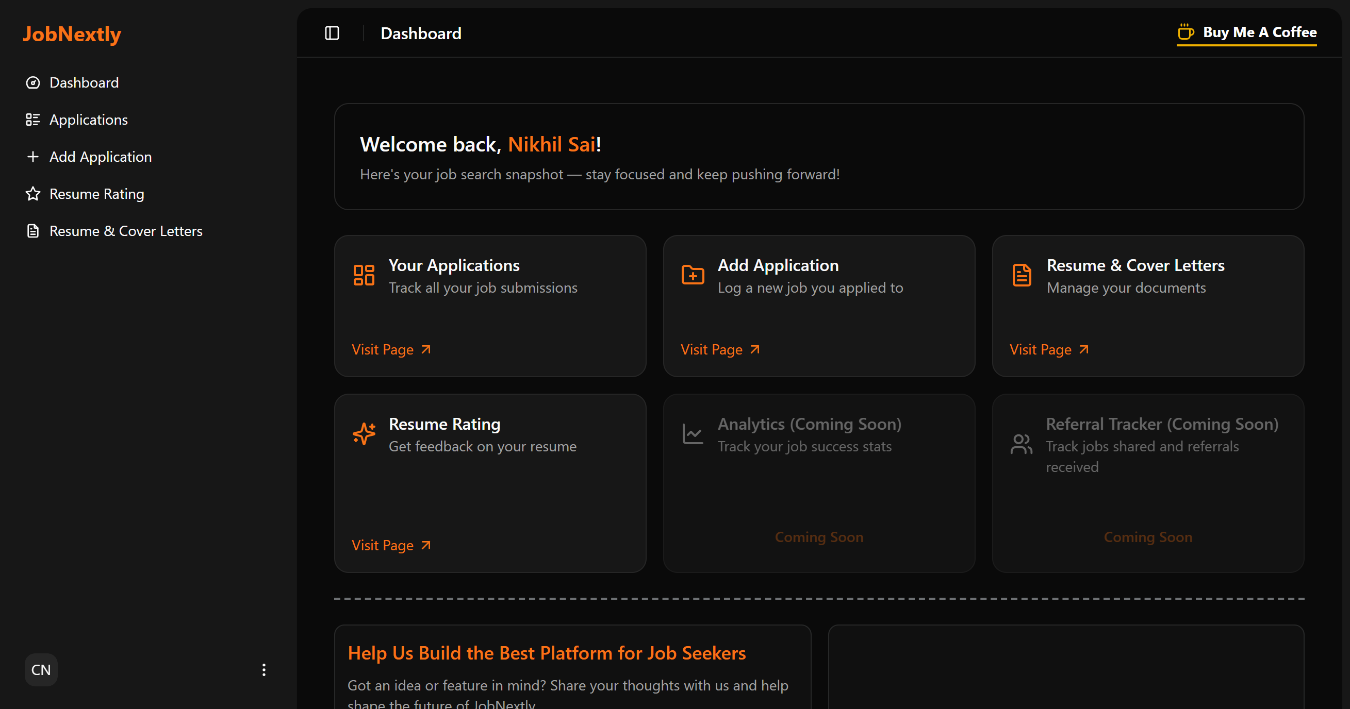Image resolution: width=1350 pixels, height=709 pixels.
Task: Click 'Track your job success stats' text
Action: point(804,446)
